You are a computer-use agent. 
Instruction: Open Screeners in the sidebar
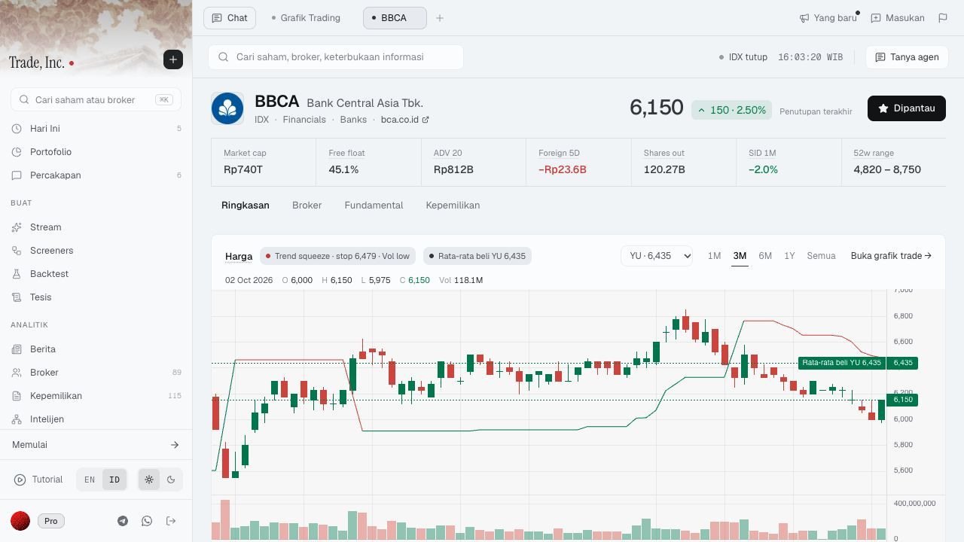(x=96, y=251)
